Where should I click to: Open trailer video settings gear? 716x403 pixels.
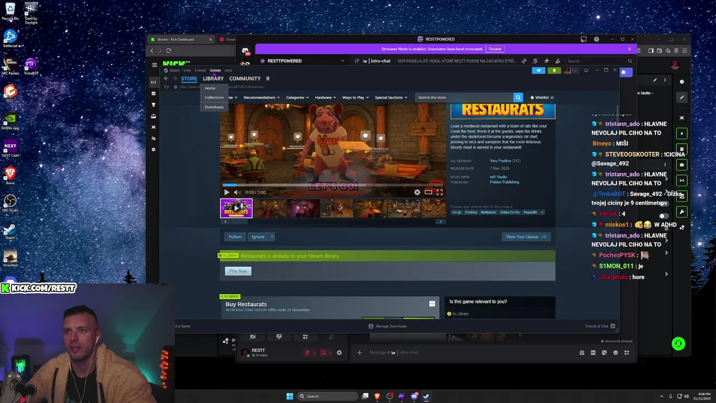[x=417, y=192]
